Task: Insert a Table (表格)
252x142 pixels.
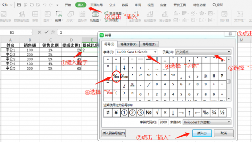Action: tap(35, 16)
